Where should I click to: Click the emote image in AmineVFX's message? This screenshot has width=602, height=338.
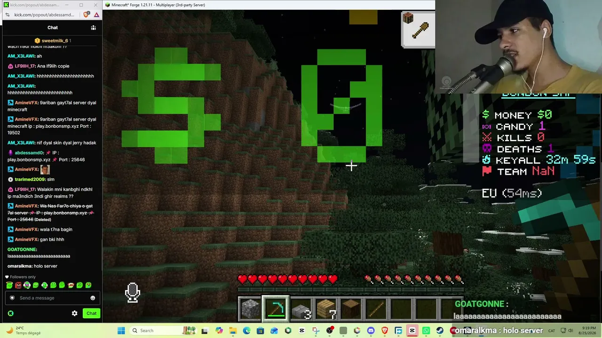pyautogui.click(x=45, y=169)
